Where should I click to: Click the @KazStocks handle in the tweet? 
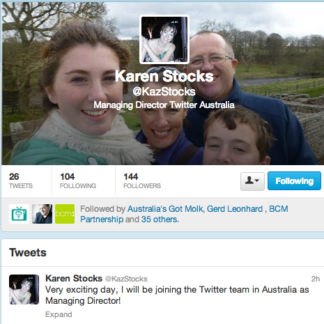(x=126, y=279)
